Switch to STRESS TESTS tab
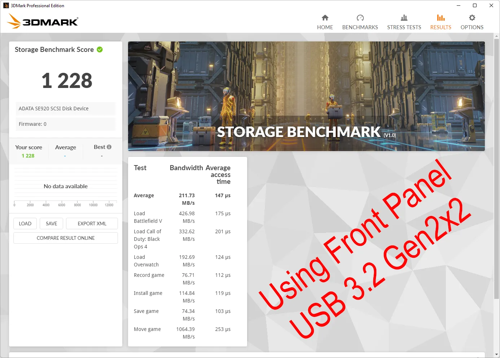500x358 pixels. coord(404,22)
